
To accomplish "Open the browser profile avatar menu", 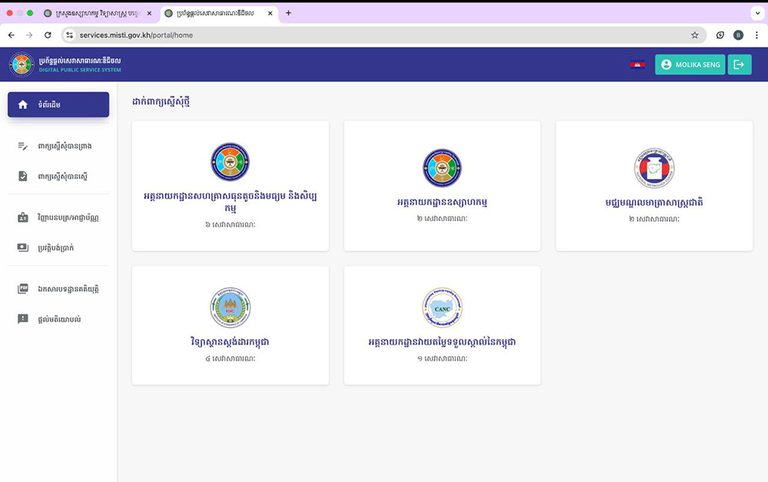I will 738,35.
